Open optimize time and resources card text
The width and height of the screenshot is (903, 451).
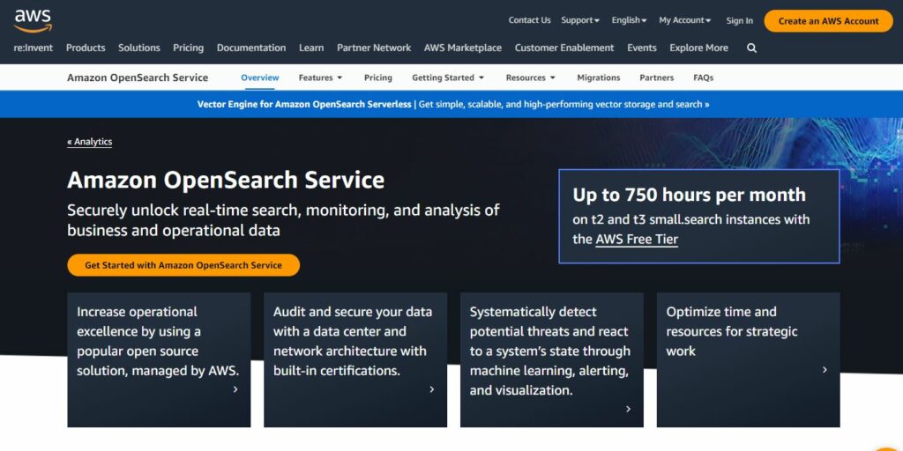(x=731, y=331)
